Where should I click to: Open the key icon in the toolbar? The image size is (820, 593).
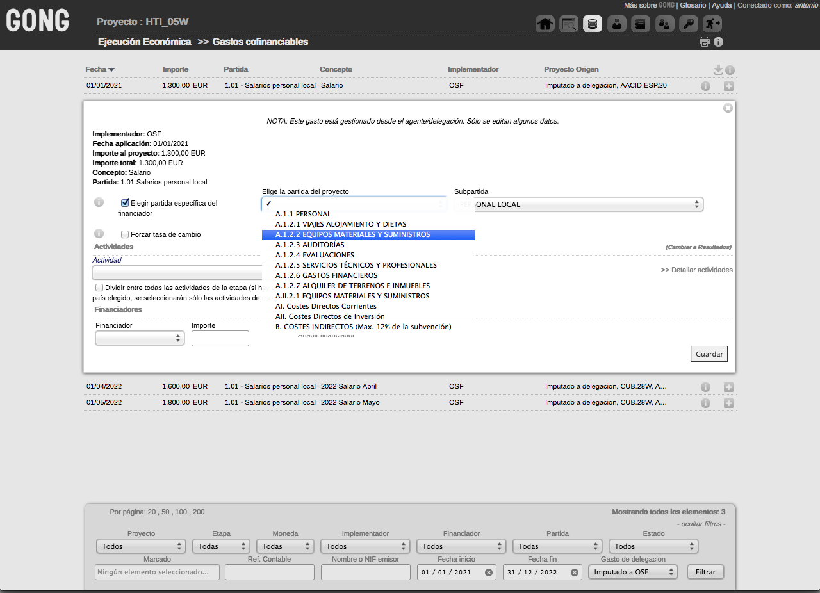click(x=689, y=24)
